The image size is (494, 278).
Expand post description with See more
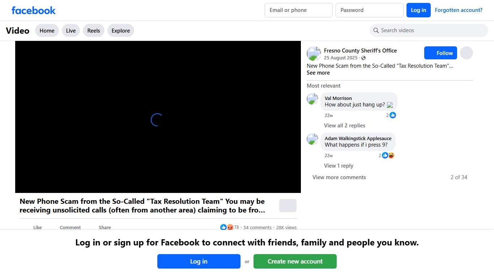[318, 73]
